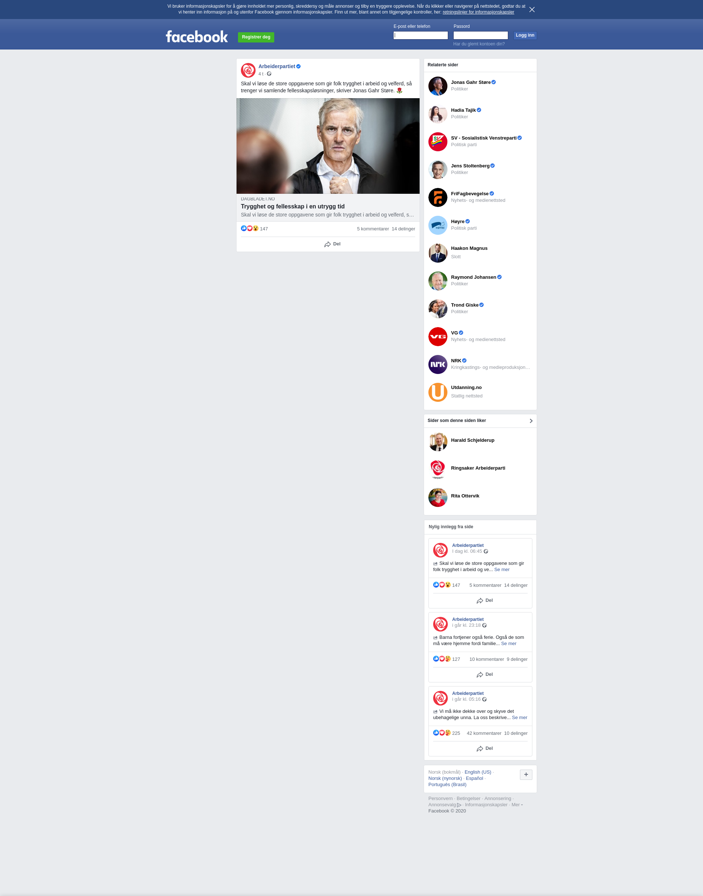Viewport: 703px width, 896px height.
Task: Open the Dagbladet article image of Jonas Gahr Støre
Action: coord(328,146)
